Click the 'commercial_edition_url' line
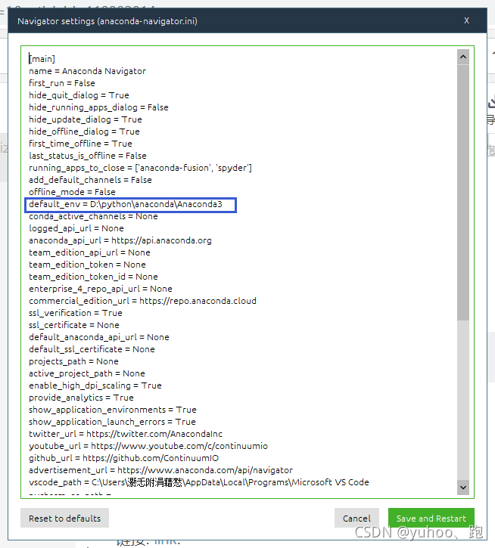 [x=142, y=301]
